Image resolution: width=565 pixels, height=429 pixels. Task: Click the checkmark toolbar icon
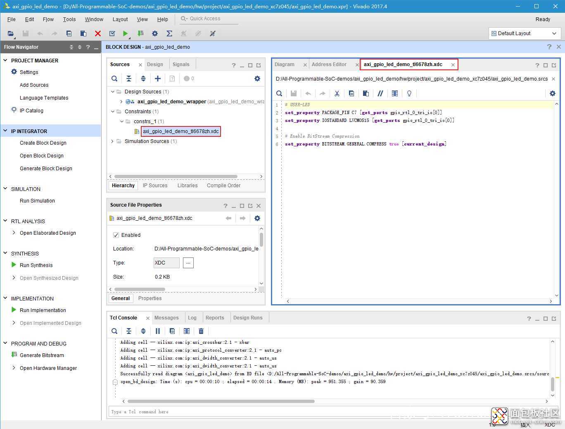(x=112, y=33)
